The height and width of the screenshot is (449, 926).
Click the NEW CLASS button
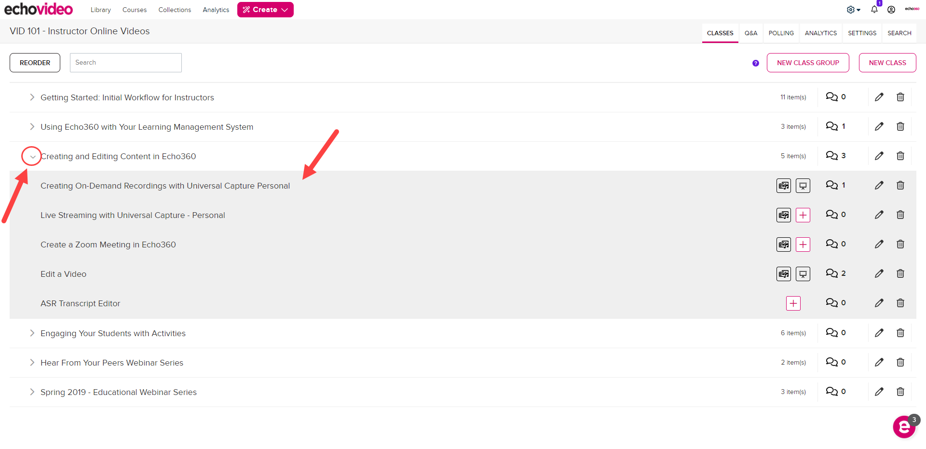click(887, 63)
